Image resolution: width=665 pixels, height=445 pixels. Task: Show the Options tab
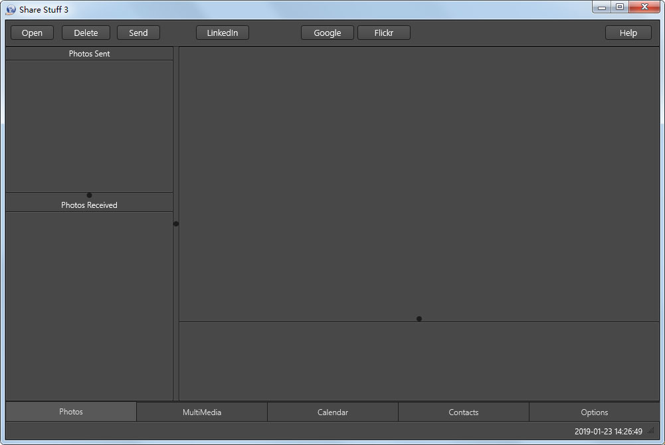coord(595,412)
